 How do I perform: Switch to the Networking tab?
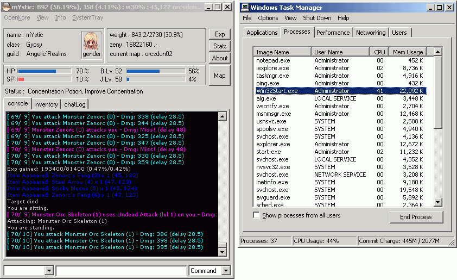[371, 33]
